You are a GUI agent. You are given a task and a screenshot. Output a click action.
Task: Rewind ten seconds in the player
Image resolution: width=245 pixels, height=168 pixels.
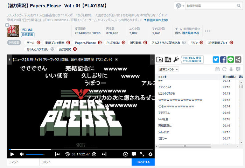pyautogui.click(x=67, y=154)
